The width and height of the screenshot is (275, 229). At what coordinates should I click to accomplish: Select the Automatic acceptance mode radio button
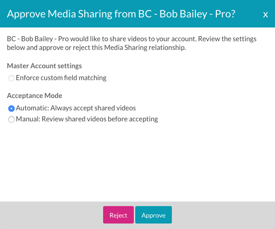11,109
